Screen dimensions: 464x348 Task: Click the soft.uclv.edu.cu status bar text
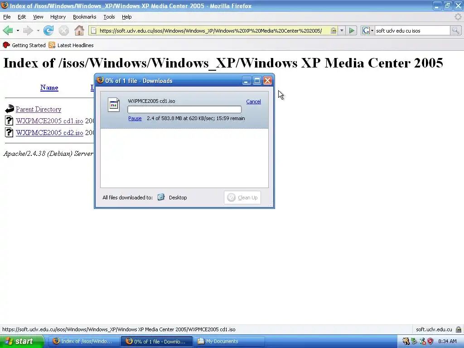(434, 329)
